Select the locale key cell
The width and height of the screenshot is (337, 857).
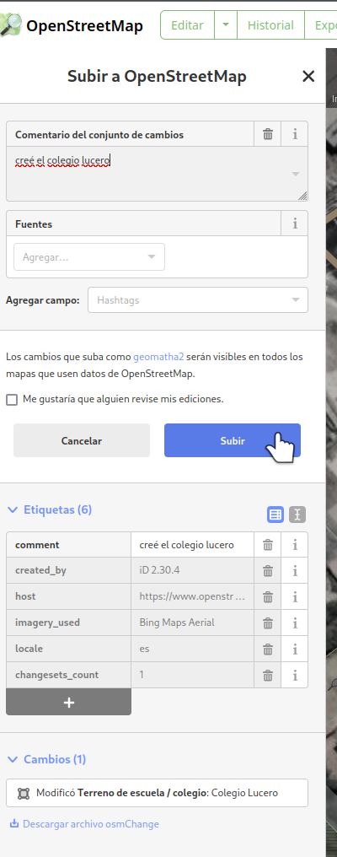click(x=69, y=649)
